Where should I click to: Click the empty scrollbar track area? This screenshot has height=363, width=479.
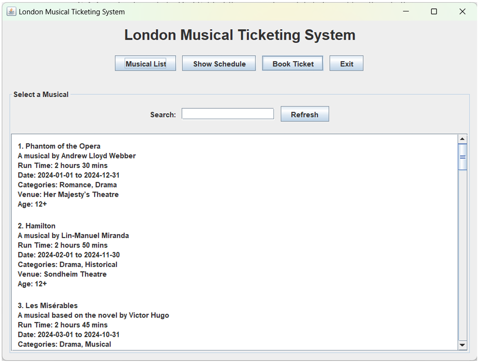[x=462, y=253]
